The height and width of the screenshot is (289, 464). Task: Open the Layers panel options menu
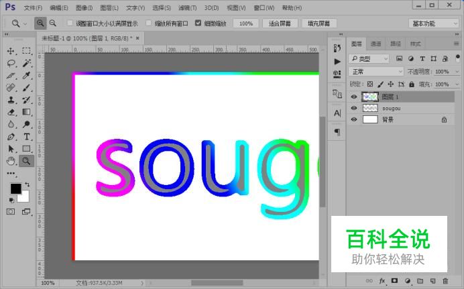coord(456,44)
